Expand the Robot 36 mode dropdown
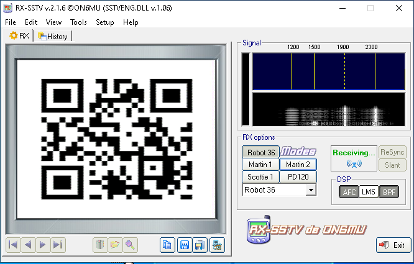This screenshot has width=414, height=264. coord(311,190)
